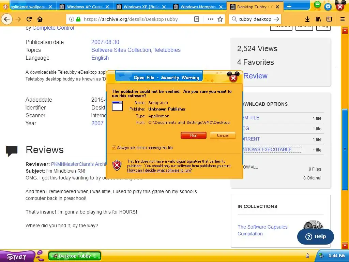Click the scrollbar up arrow
This screenshot has width=349, height=262.
pos(345,31)
